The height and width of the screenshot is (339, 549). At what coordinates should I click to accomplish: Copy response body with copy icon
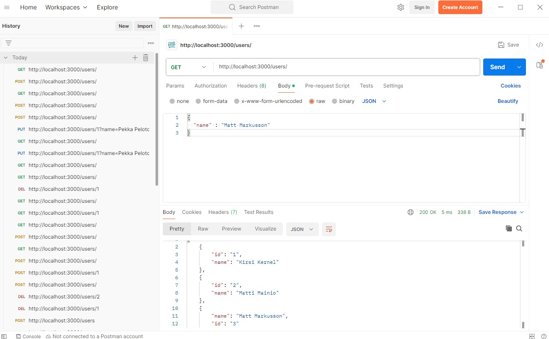(x=508, y=228)
